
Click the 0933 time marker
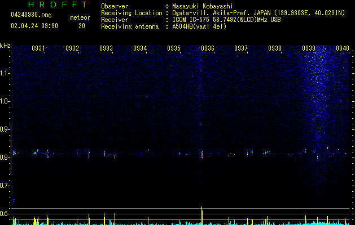pos(106,48)
